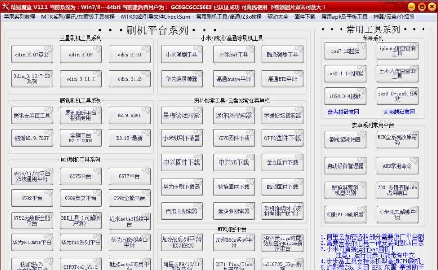Screen dimensions: 438x270
Task: Open 刷机解锁神器
Action: click(x=345, y=140)
